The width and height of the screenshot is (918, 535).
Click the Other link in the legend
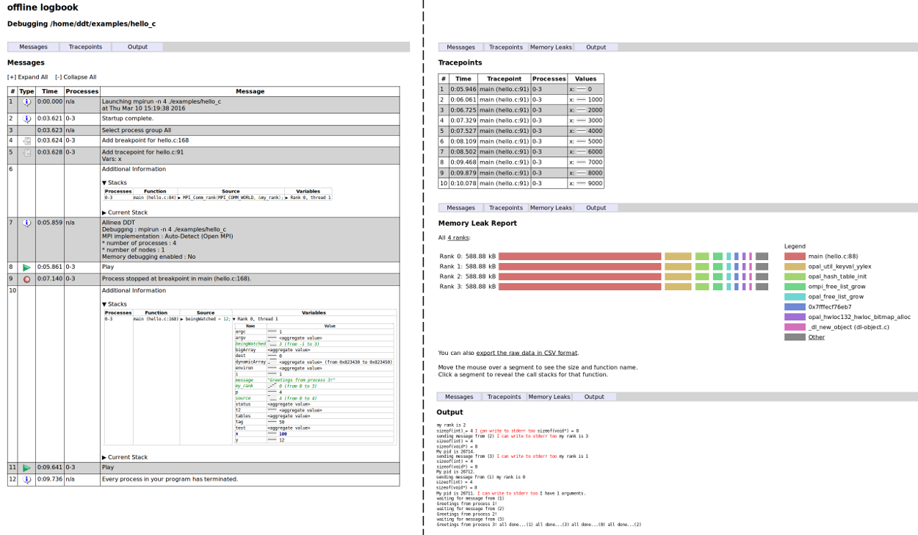pyautogui.click(x=816, y=337)
